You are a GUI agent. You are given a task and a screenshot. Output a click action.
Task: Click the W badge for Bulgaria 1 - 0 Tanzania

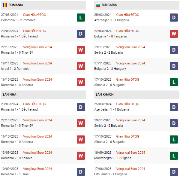(x=174, y=34)
